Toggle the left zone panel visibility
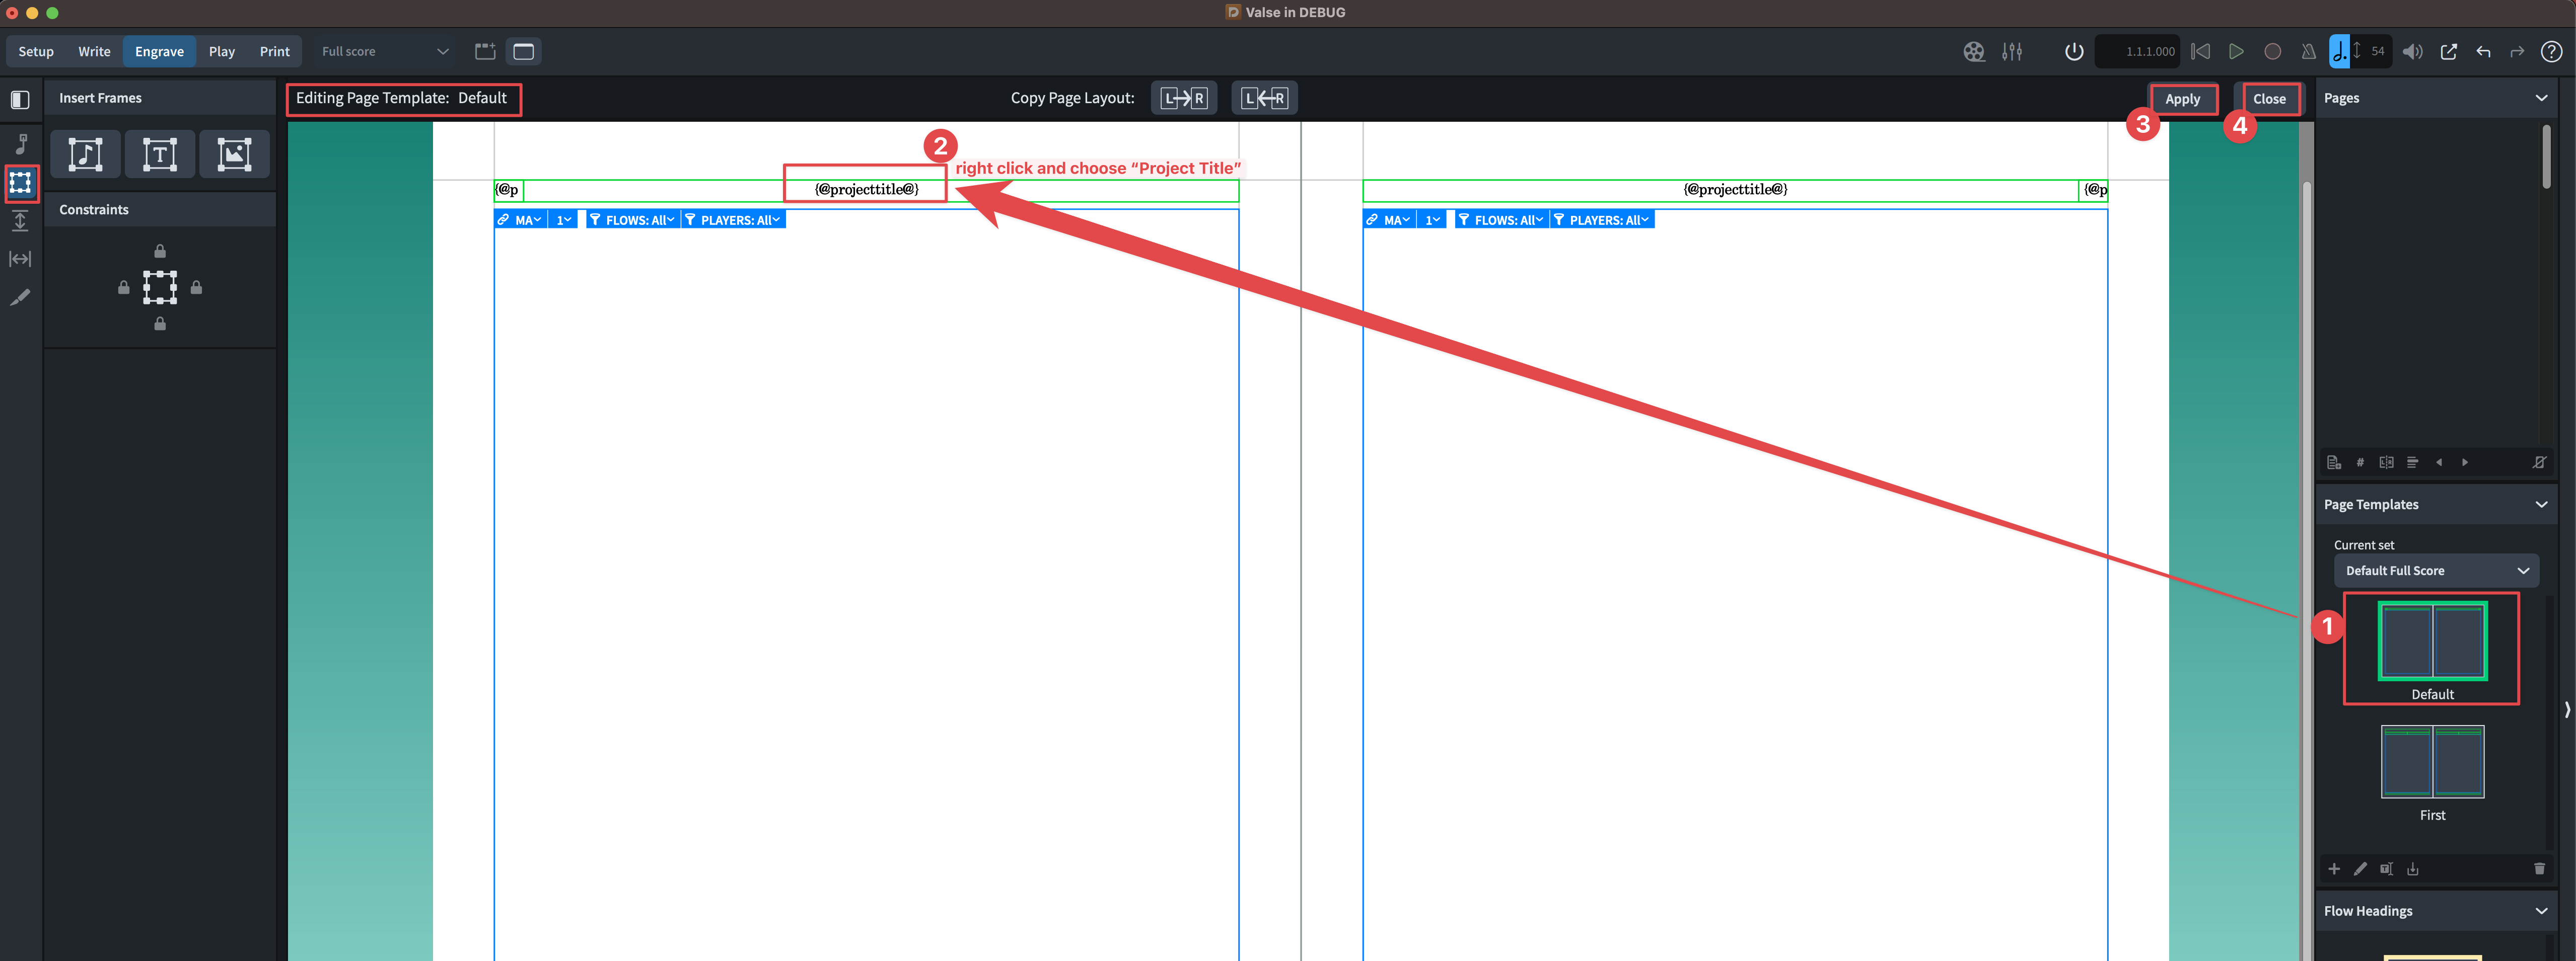The height and width of the screenshot is (961, 2576). 20,99
